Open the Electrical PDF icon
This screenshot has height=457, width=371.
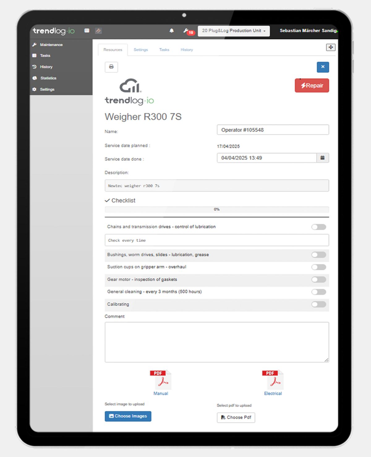pyautogui.click(x=273, y=380)
